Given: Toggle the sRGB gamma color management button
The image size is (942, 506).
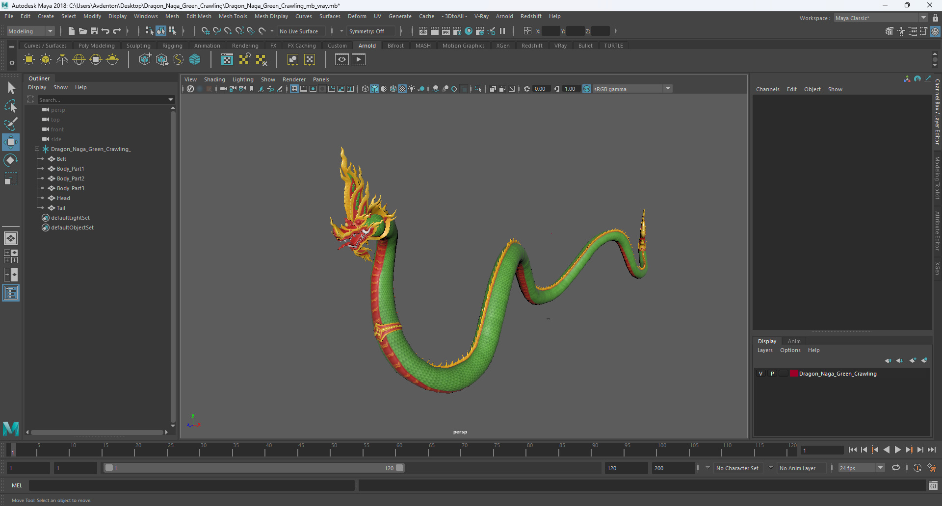Looking at the screenshot, I should point(587,89).
